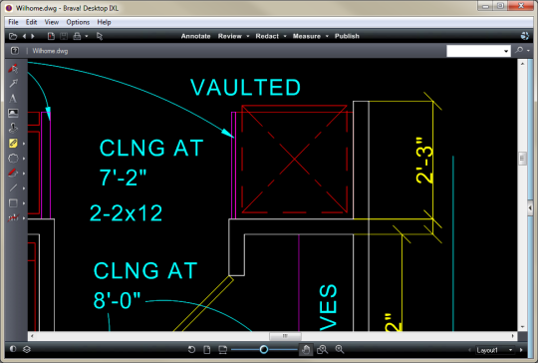Expand the Review dropdown arrow
The width and height of the screenshot is (538, 363).
point(248,36)
